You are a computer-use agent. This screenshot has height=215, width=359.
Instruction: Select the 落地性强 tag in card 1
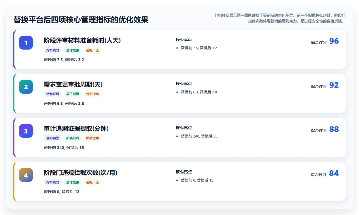pos(73,50)
